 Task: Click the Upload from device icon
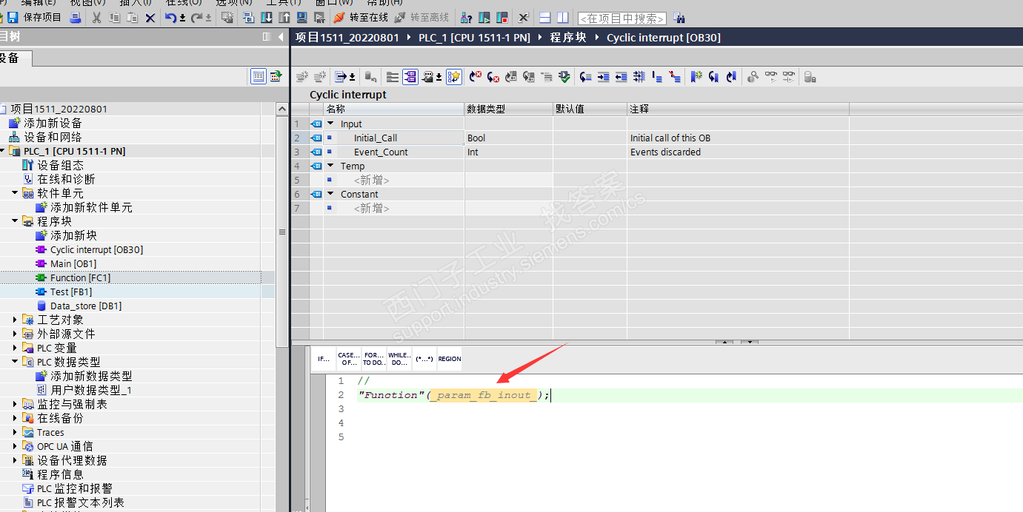[x=284, y=17]
